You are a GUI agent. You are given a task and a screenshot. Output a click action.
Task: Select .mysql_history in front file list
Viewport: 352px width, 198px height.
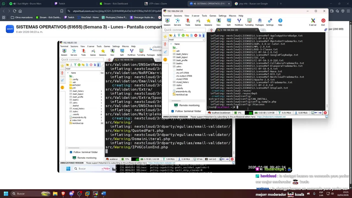[181, 82]
